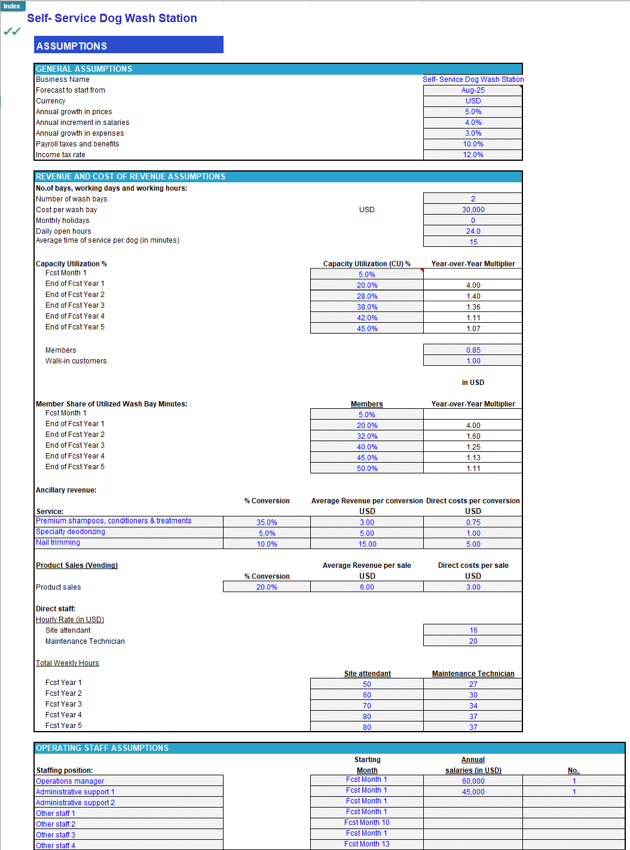Select income tax rate 12.0% cell
This screenshot has width=630, height=850.
pos(473,155)
